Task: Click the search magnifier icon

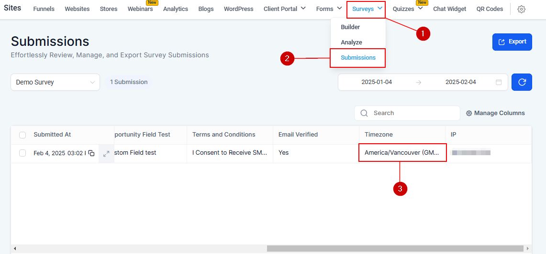Action: [364, 113]
